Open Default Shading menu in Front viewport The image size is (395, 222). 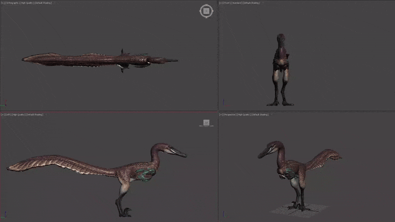[252, 3]
